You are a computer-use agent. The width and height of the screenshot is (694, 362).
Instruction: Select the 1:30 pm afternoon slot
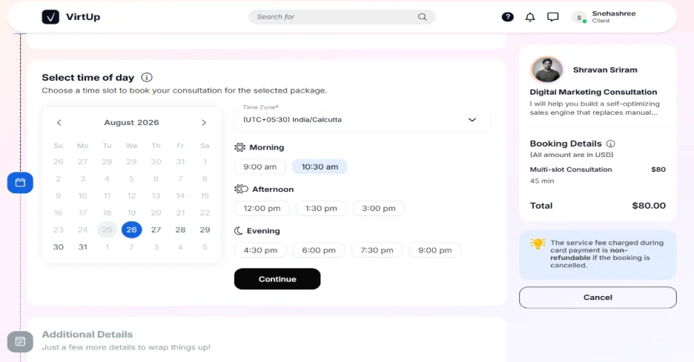coord(321,208)
